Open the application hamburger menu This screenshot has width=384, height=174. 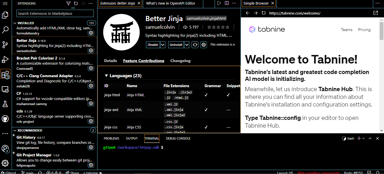tap(5, 4)
